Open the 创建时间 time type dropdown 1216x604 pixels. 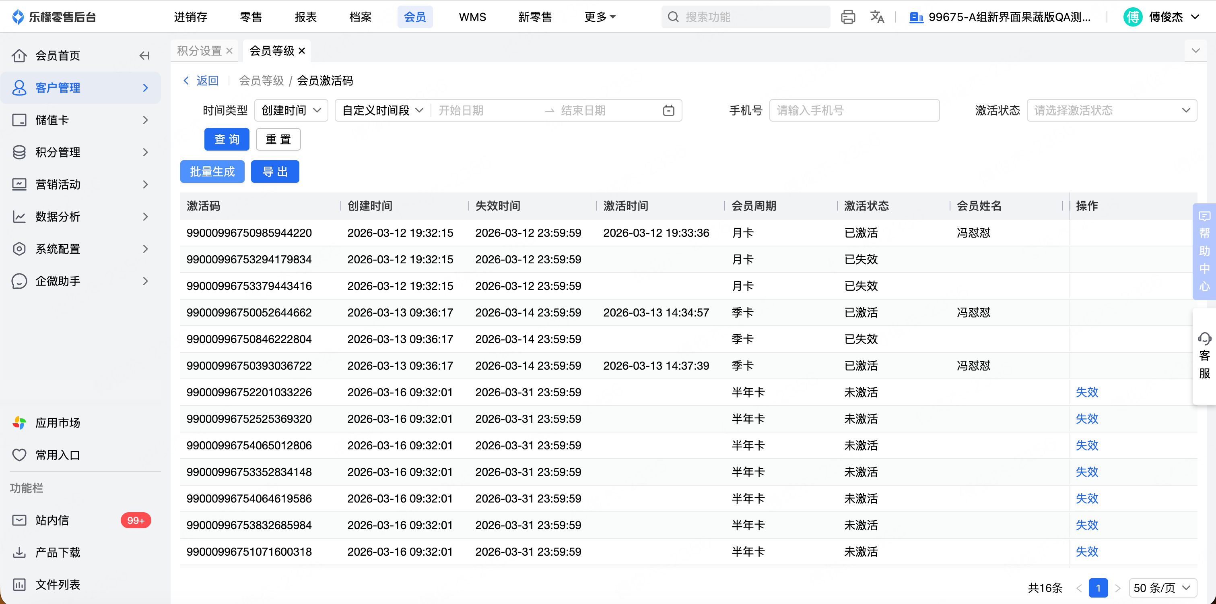(291, 110)
